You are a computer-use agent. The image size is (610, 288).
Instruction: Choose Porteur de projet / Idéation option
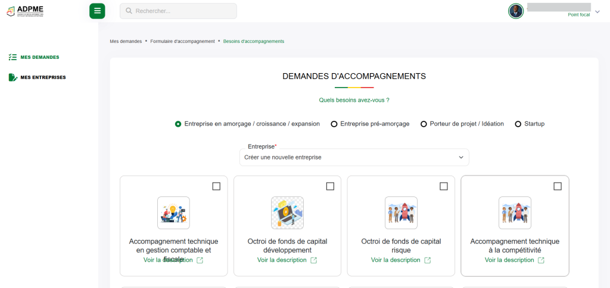(x=424, y=124)
